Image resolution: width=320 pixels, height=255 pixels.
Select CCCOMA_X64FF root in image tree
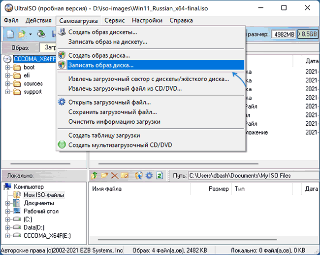34,59
